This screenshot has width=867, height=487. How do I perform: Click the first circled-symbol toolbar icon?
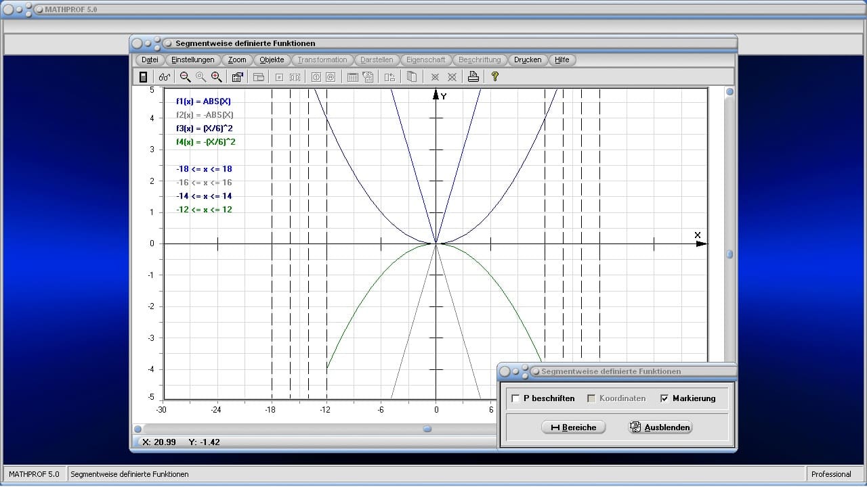pos(316,77)
